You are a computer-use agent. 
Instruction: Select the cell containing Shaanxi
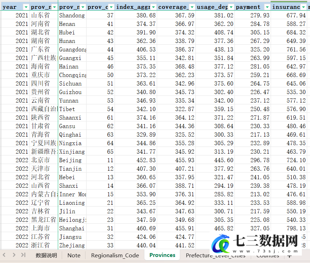(72, 117)
